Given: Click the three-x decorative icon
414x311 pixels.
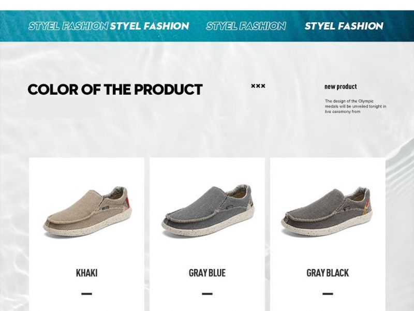Looking at the screenshot, I should (258, 86).
